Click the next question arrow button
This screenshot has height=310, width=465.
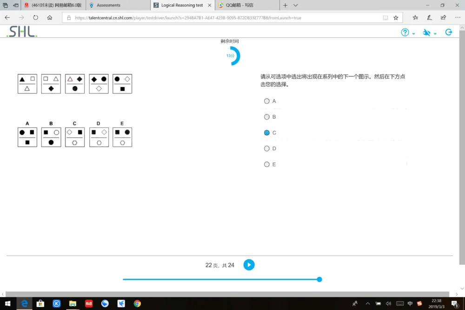pos(249,265)
